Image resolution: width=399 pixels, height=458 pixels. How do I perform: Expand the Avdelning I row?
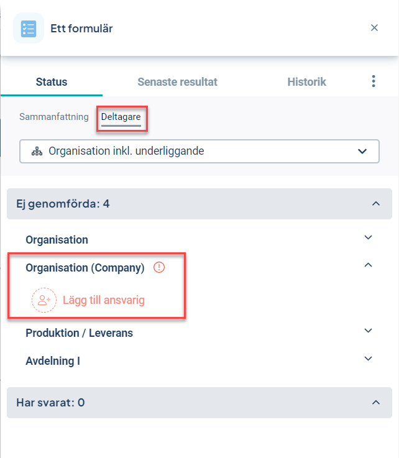pos(368,359)
